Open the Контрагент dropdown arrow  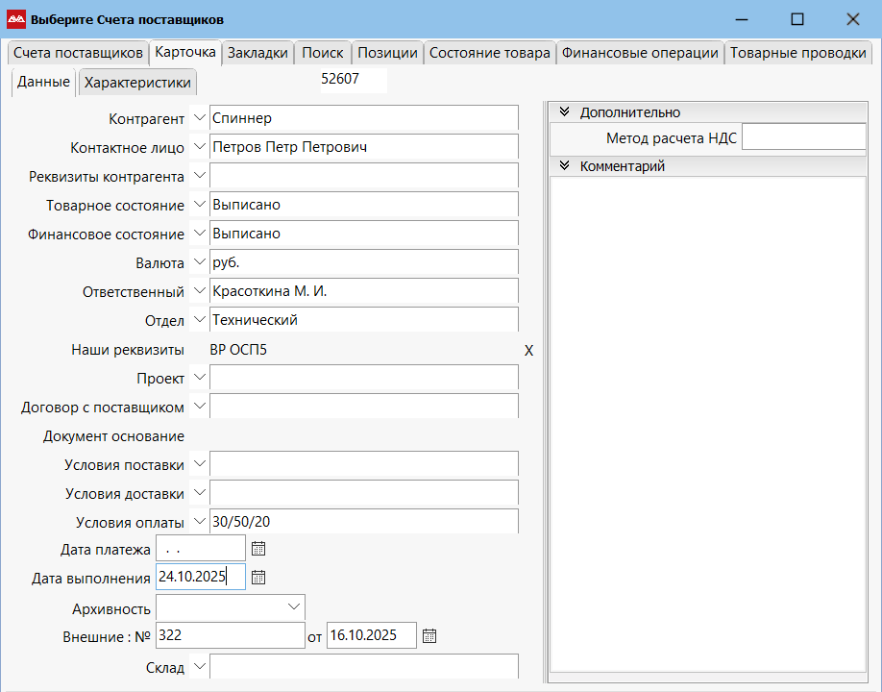pyautogui.click(x=199, y=118)
